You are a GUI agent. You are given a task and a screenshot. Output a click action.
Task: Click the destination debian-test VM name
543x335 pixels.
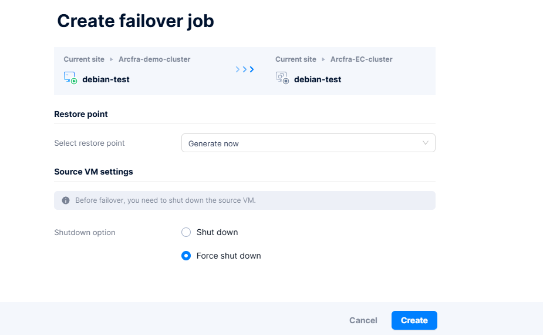(x=318, y=79)
